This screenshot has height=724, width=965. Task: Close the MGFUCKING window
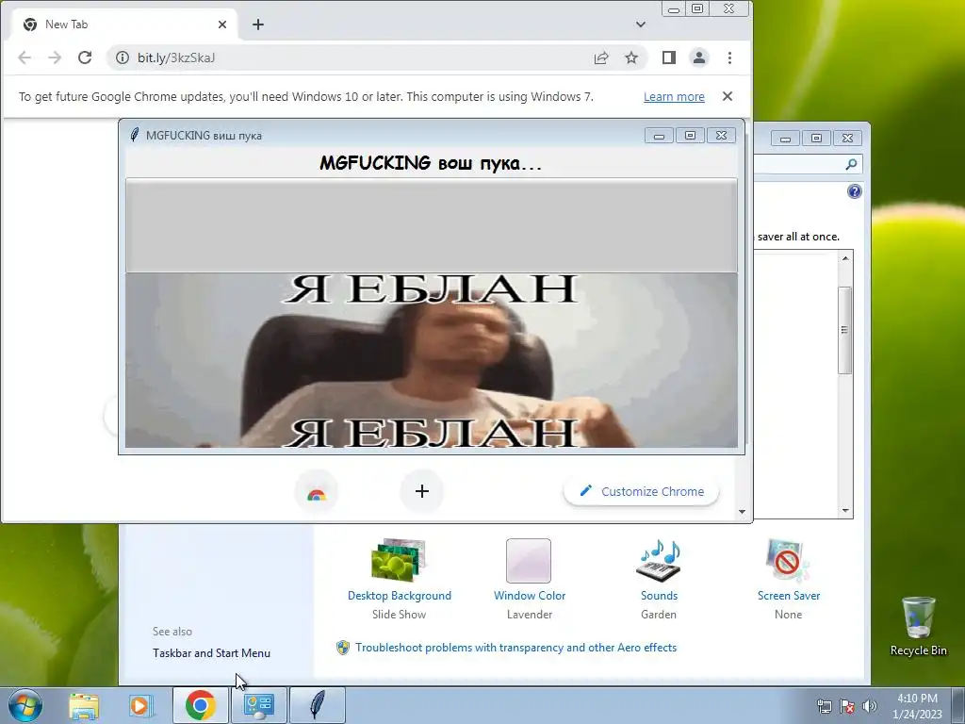point(721,135)
